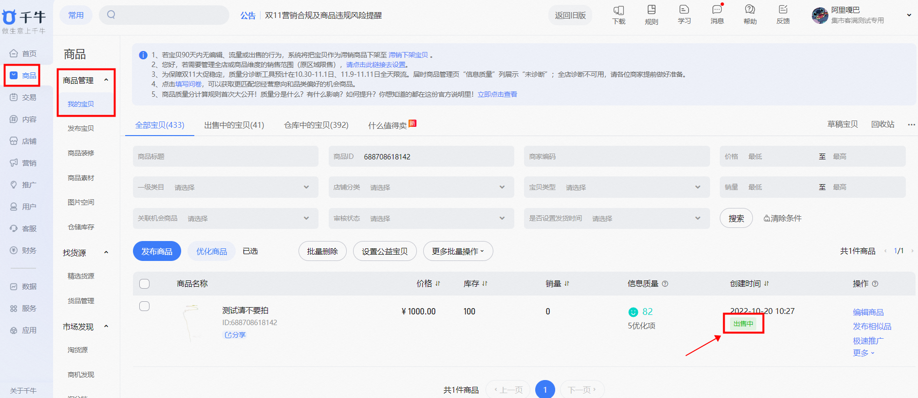Open the 一级类目 dropdown
This screenshot has width=918, height=398.
click(x=225, y=187)
